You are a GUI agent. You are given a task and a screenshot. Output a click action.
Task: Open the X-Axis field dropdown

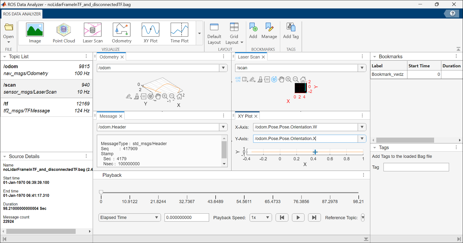click(x=362, y=127)
